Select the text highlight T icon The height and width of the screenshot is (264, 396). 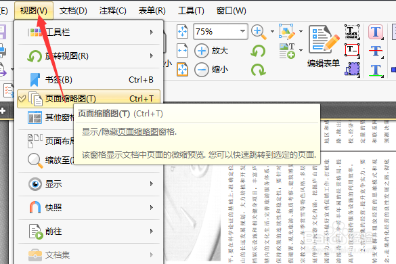(x=376, y=32)
